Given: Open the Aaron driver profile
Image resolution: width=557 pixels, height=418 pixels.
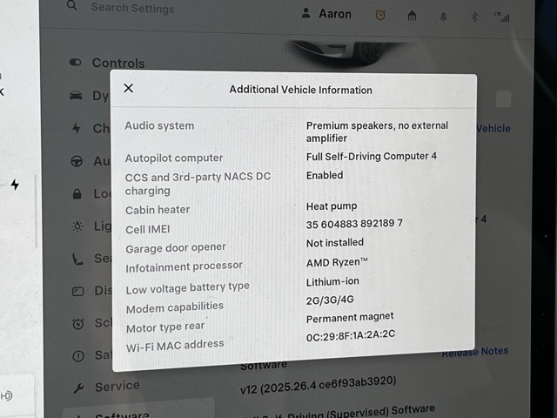Looking at the screenshot, I should click(326, 14).
